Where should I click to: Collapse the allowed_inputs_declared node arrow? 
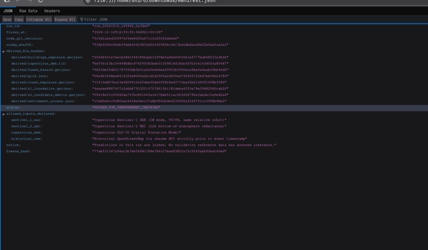pyautogui.click(x=4, y=114)
